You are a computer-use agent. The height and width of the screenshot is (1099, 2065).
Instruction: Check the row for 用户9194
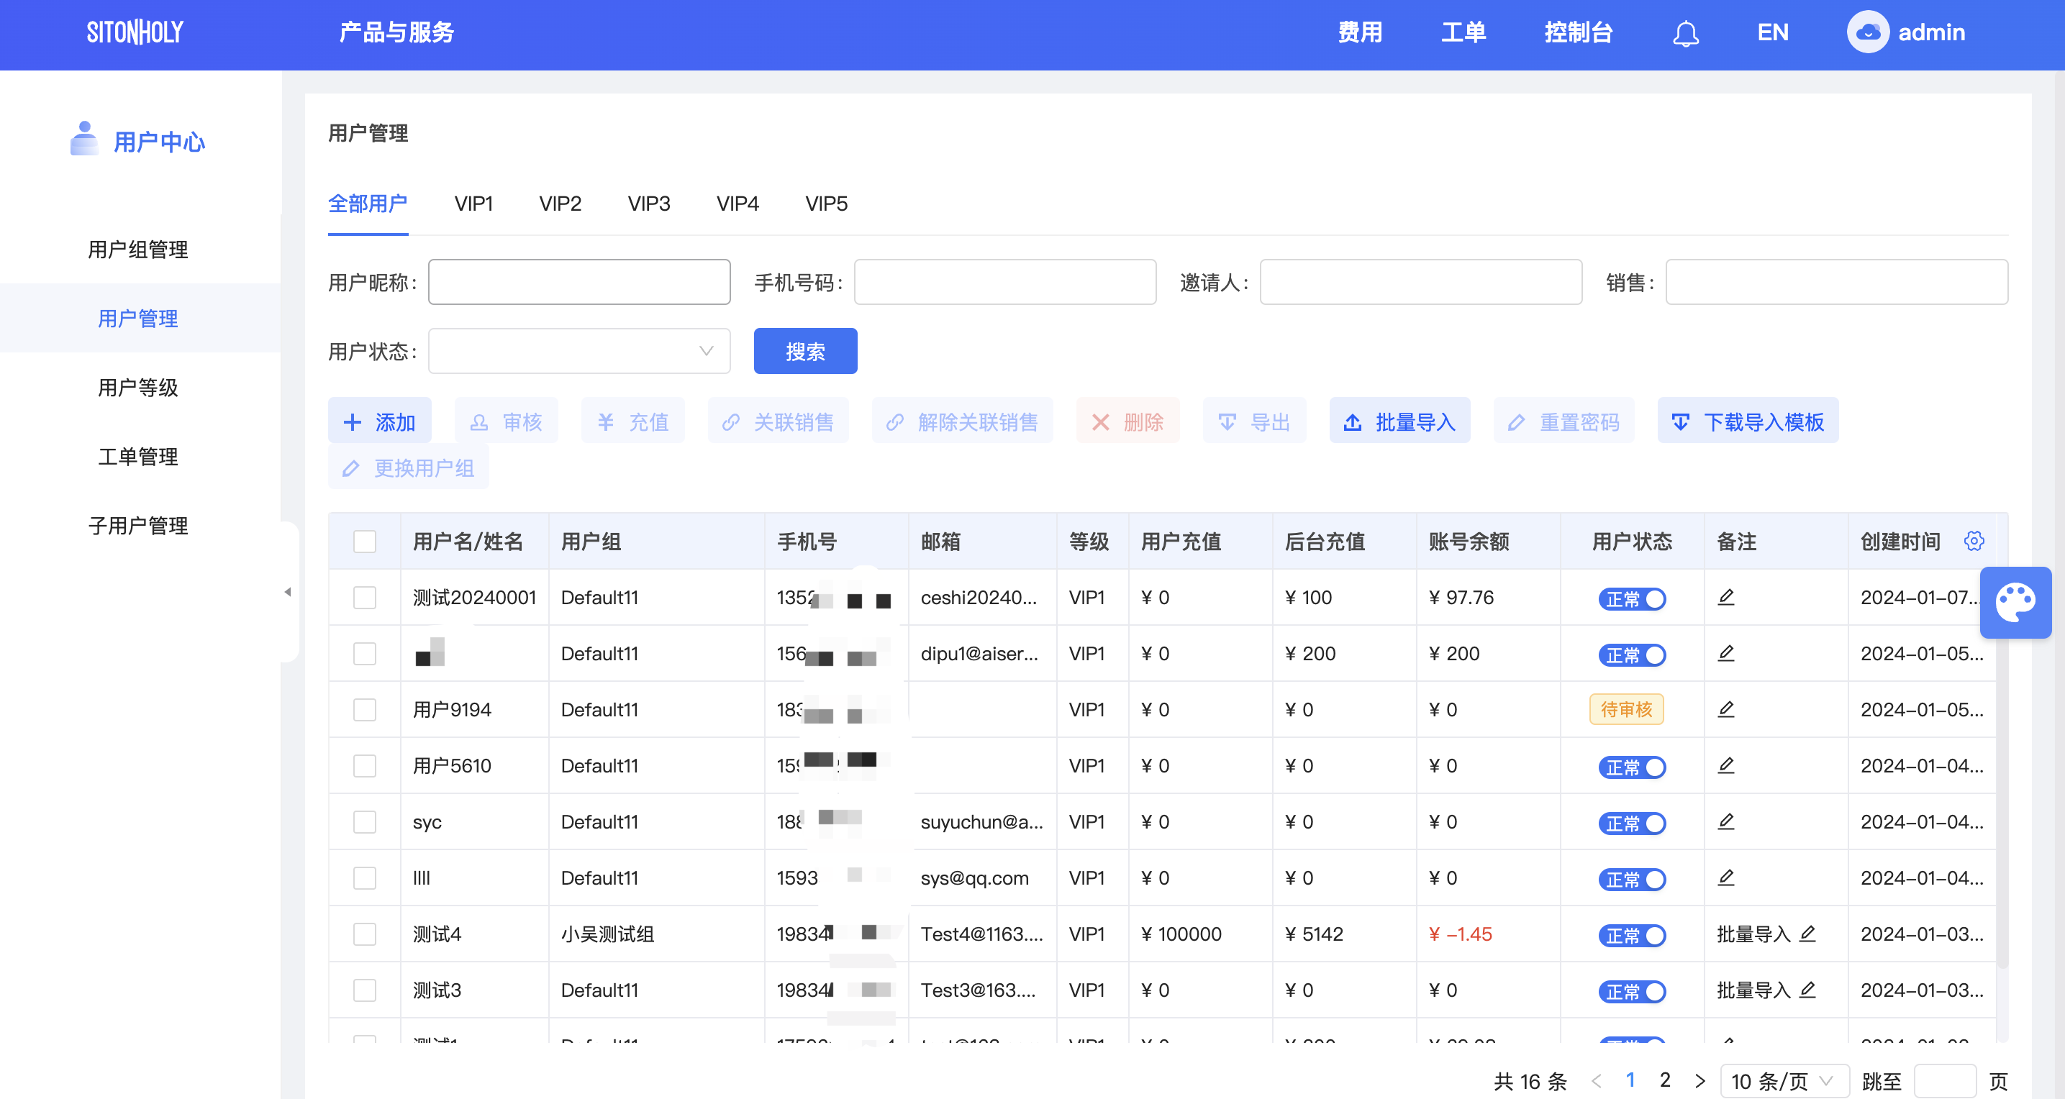(x=365, y=709)
